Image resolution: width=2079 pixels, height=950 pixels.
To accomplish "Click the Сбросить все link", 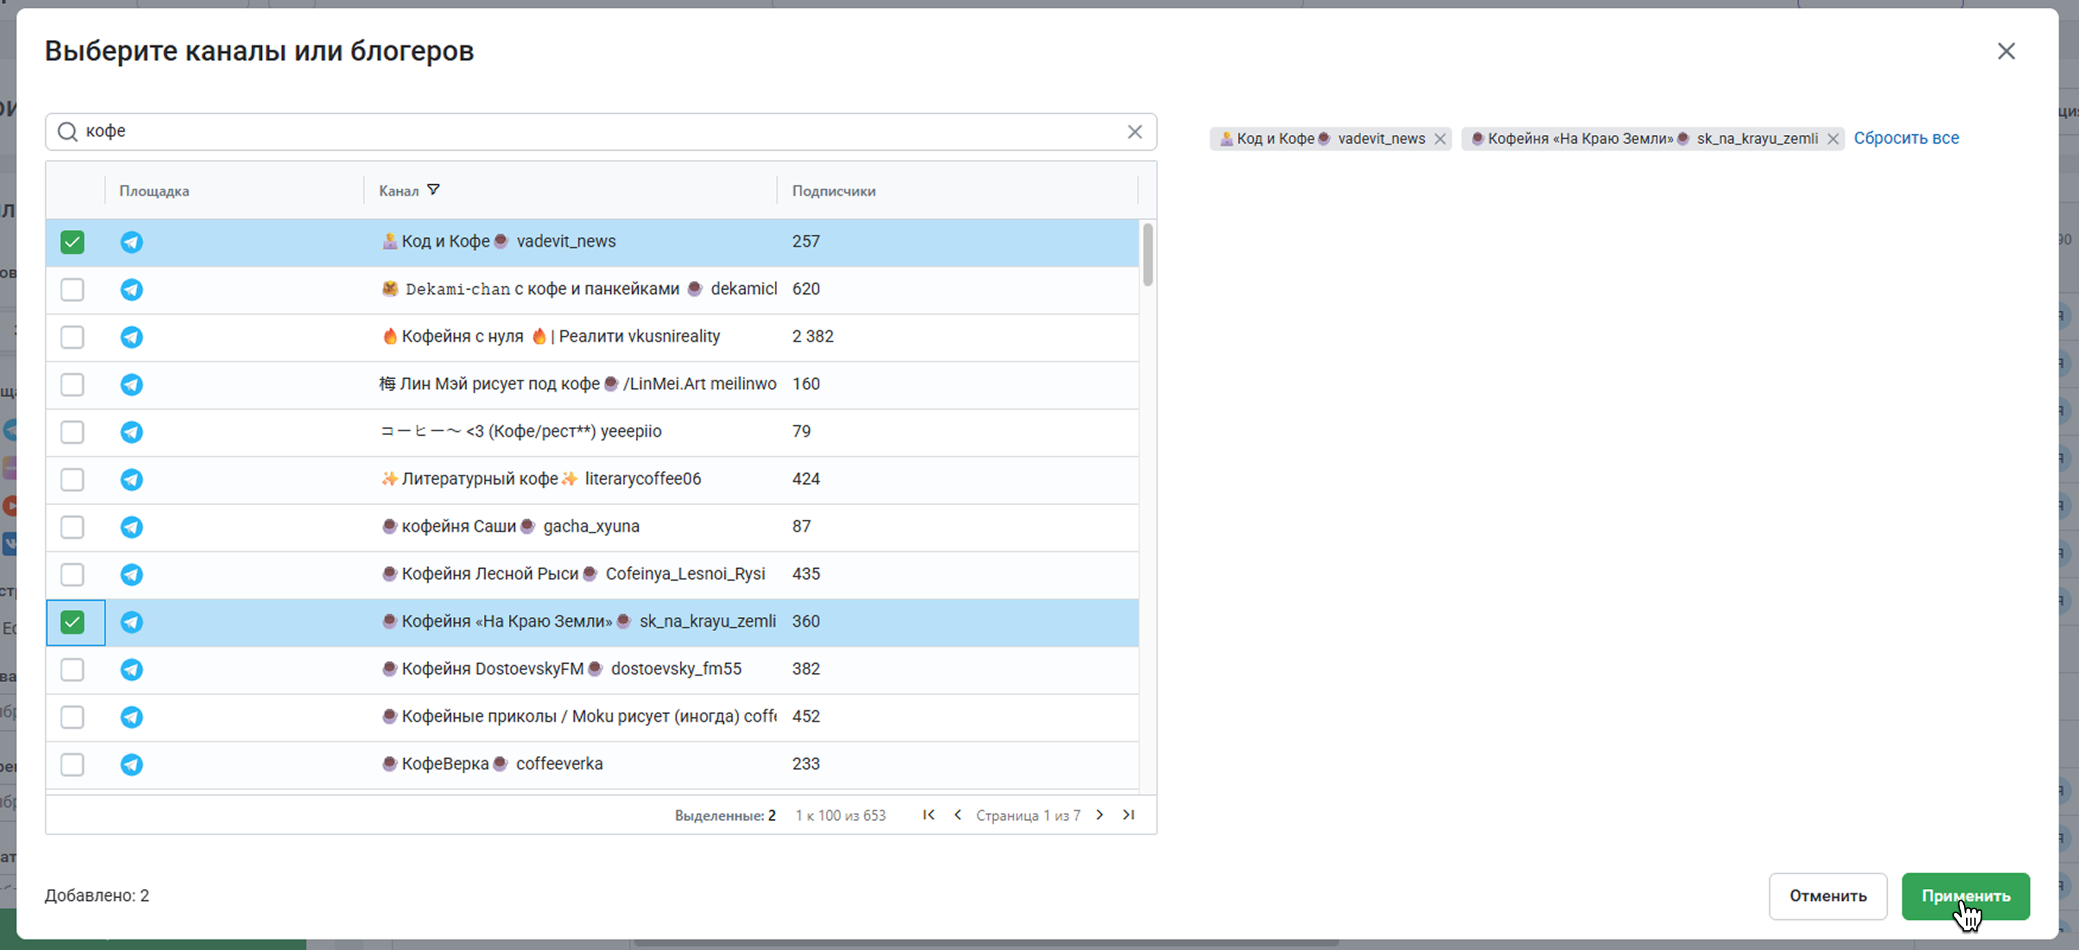I will coord(1906,138).
